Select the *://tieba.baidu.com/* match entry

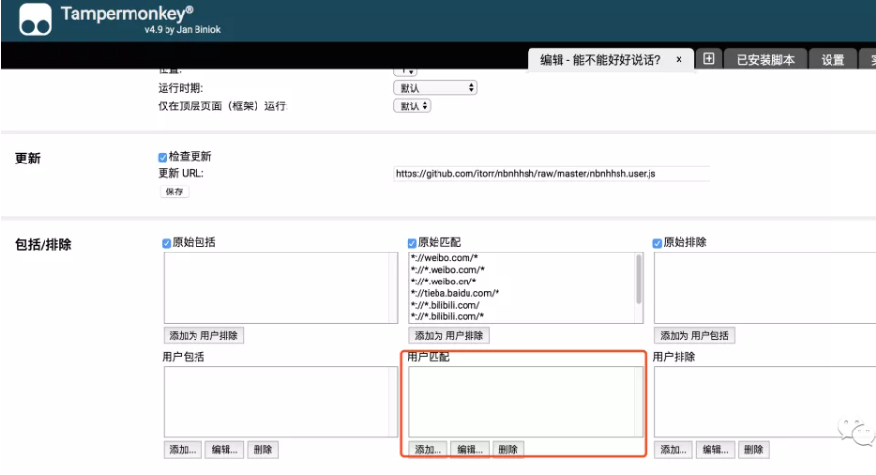455,293
